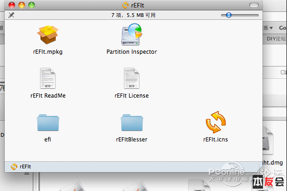Click the rEFIt volume icon in title bar
Screen dimensions: 287x191
125,5
